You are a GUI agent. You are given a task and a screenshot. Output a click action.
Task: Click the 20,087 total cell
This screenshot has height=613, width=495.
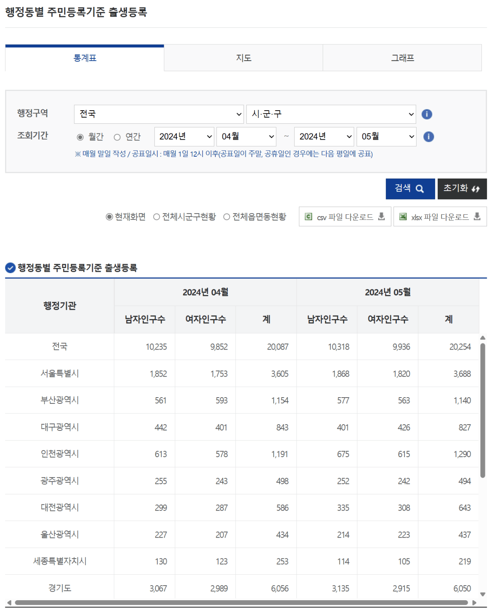[x=266, y=347]
